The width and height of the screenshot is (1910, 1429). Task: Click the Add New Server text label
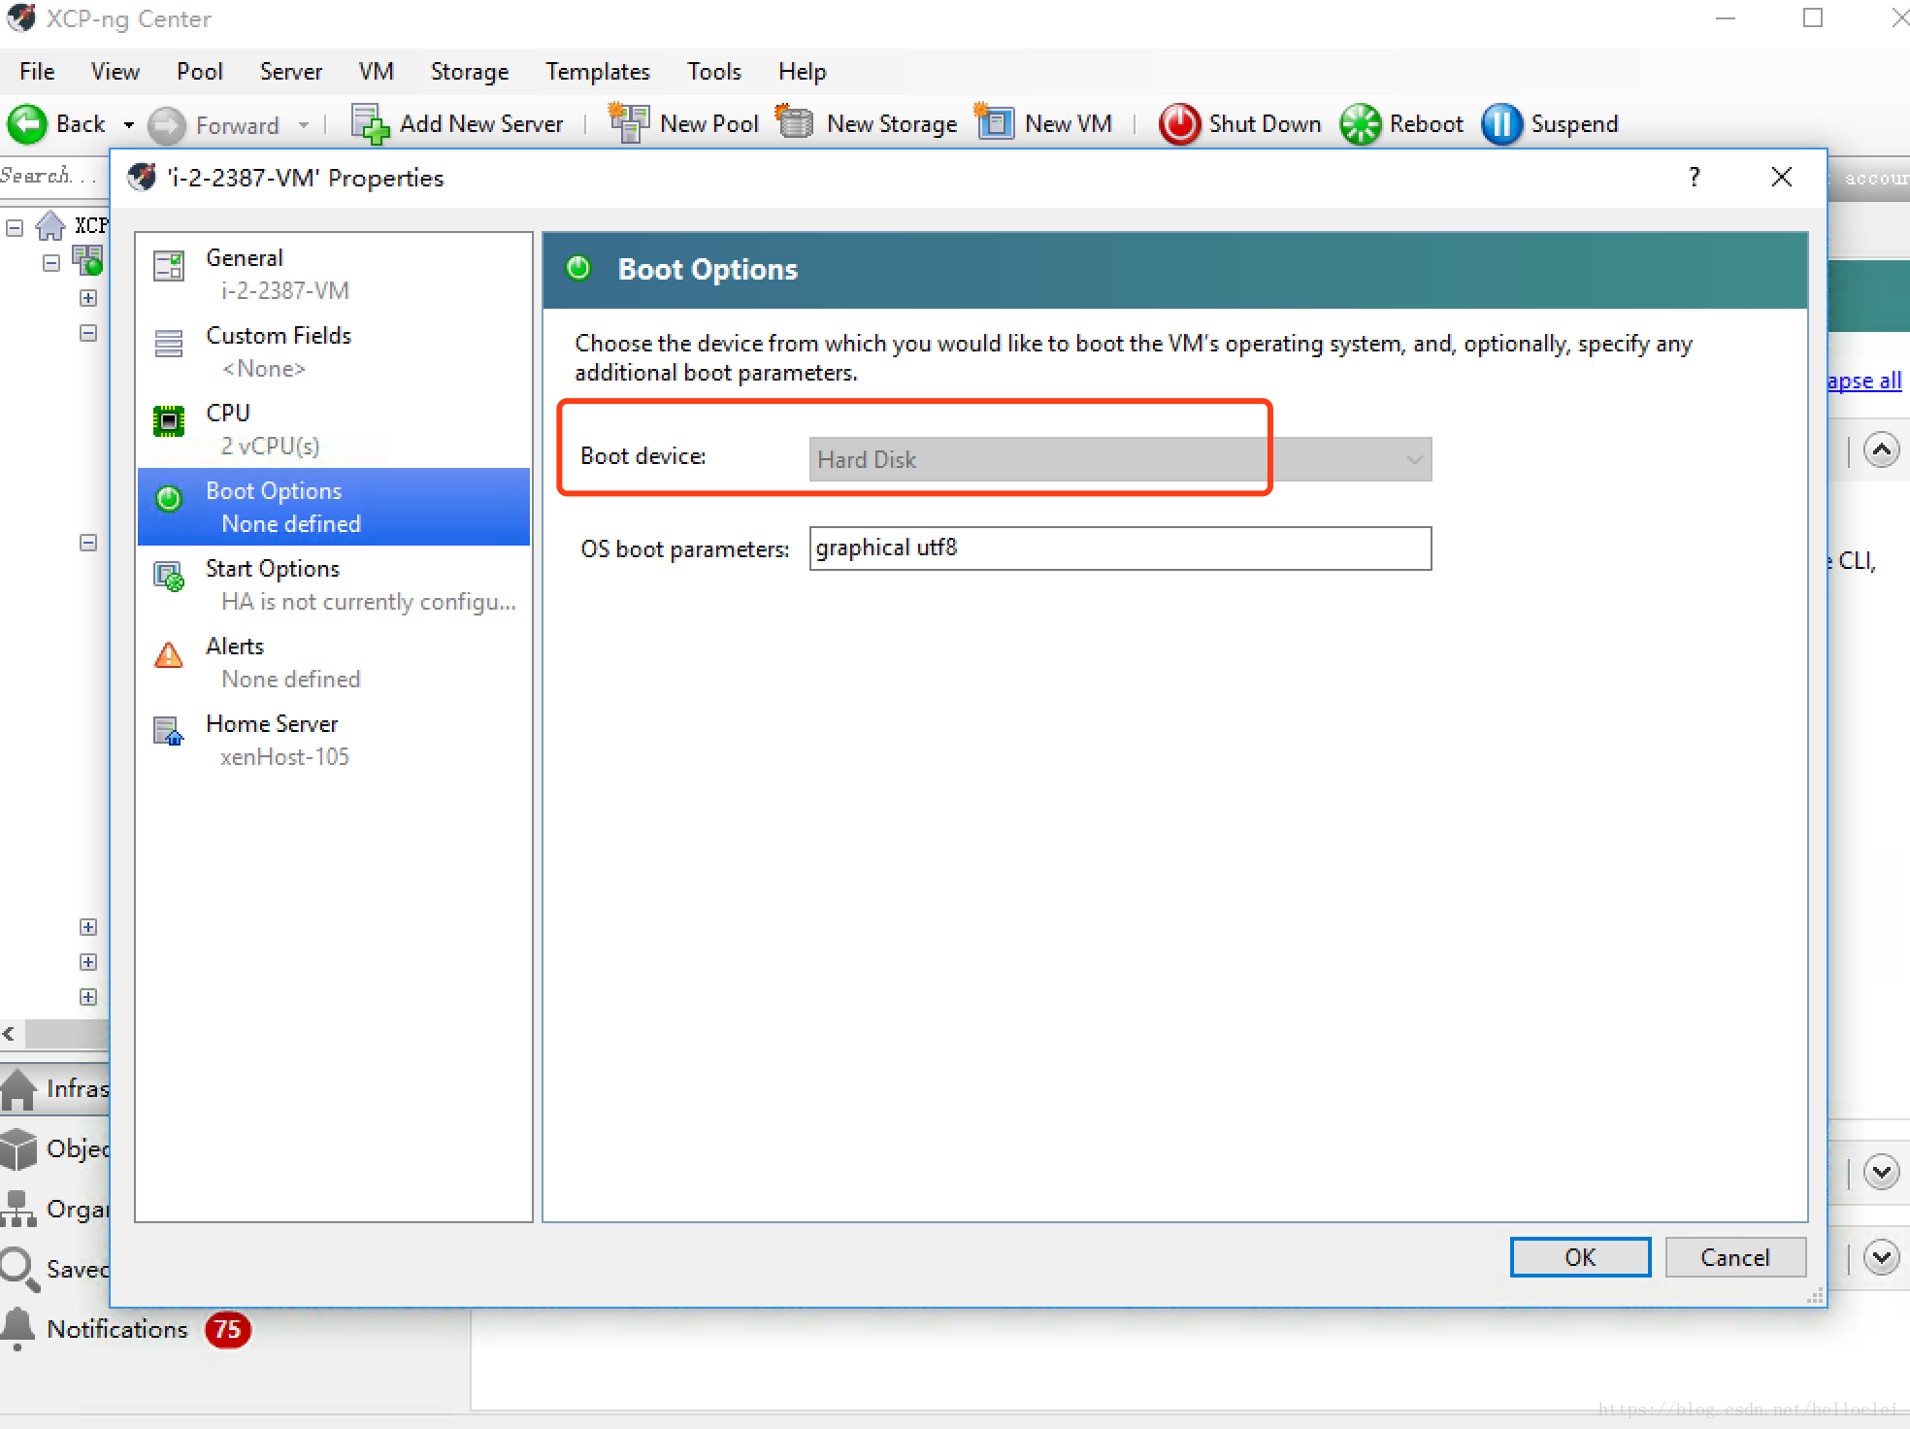(481, 124)
